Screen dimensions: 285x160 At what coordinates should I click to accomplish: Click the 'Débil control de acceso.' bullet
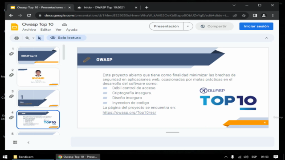134,88
